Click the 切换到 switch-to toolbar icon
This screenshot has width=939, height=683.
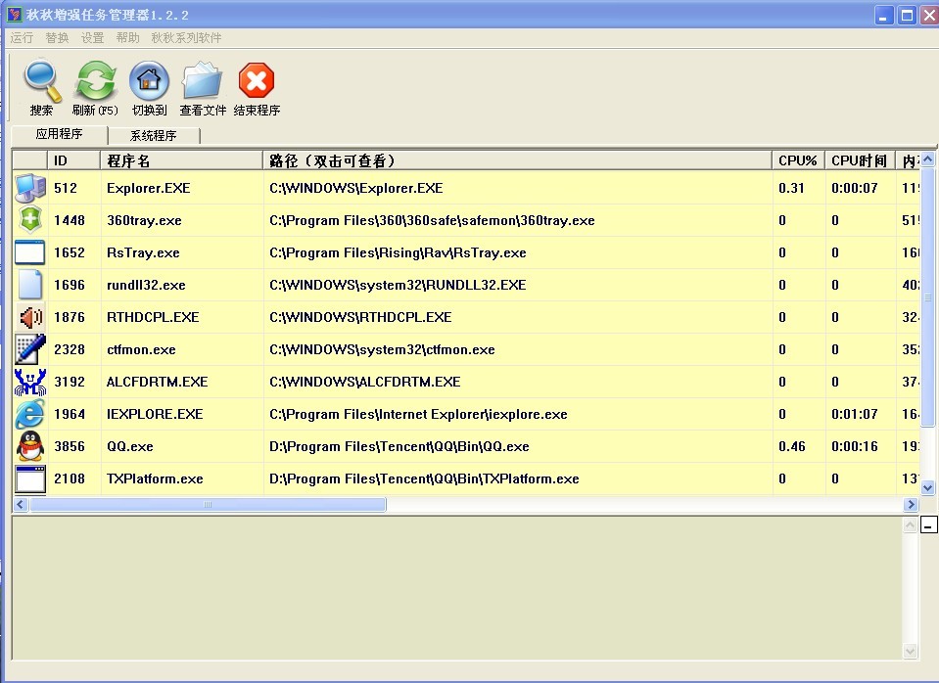pos(148,80)
